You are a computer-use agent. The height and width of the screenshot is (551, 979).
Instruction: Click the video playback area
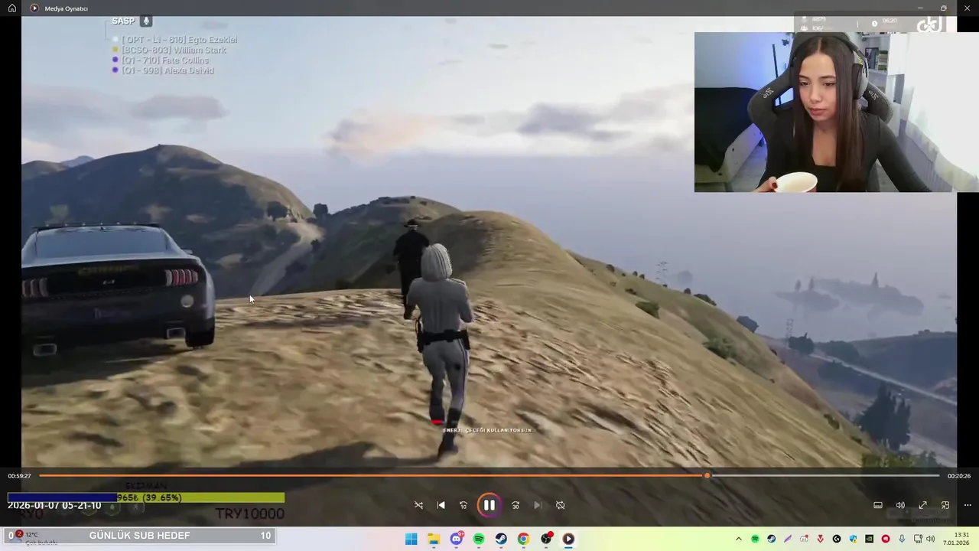click(x=489, y=241)
